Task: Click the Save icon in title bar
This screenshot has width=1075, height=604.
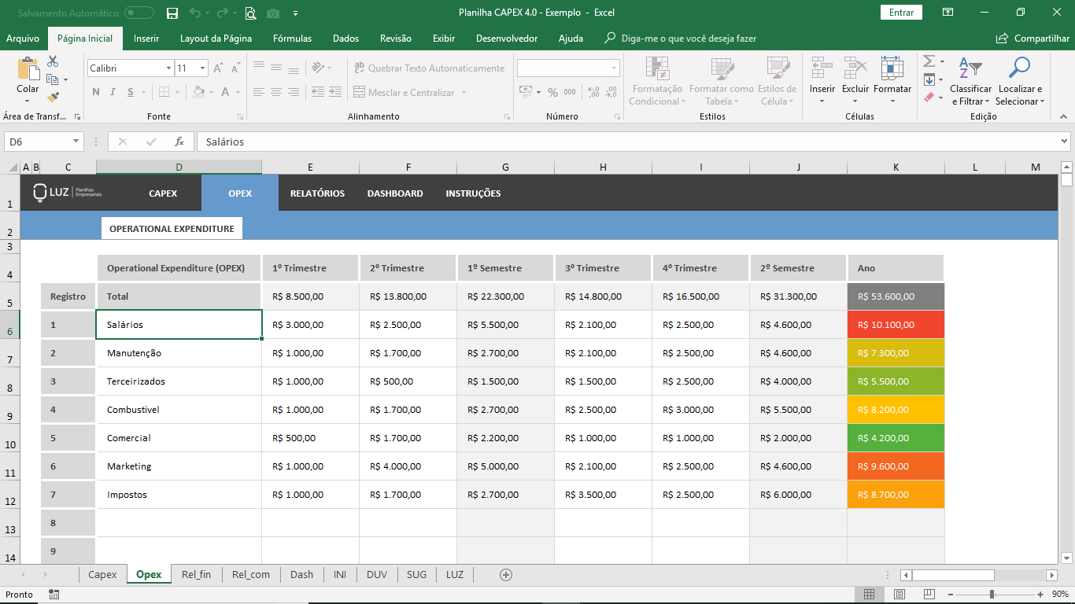Action: [172, 13]
